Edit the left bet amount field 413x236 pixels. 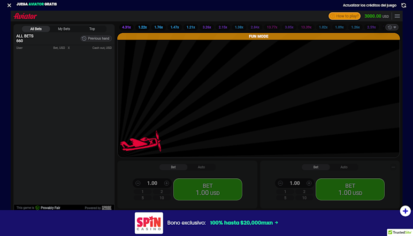point(152,183)
